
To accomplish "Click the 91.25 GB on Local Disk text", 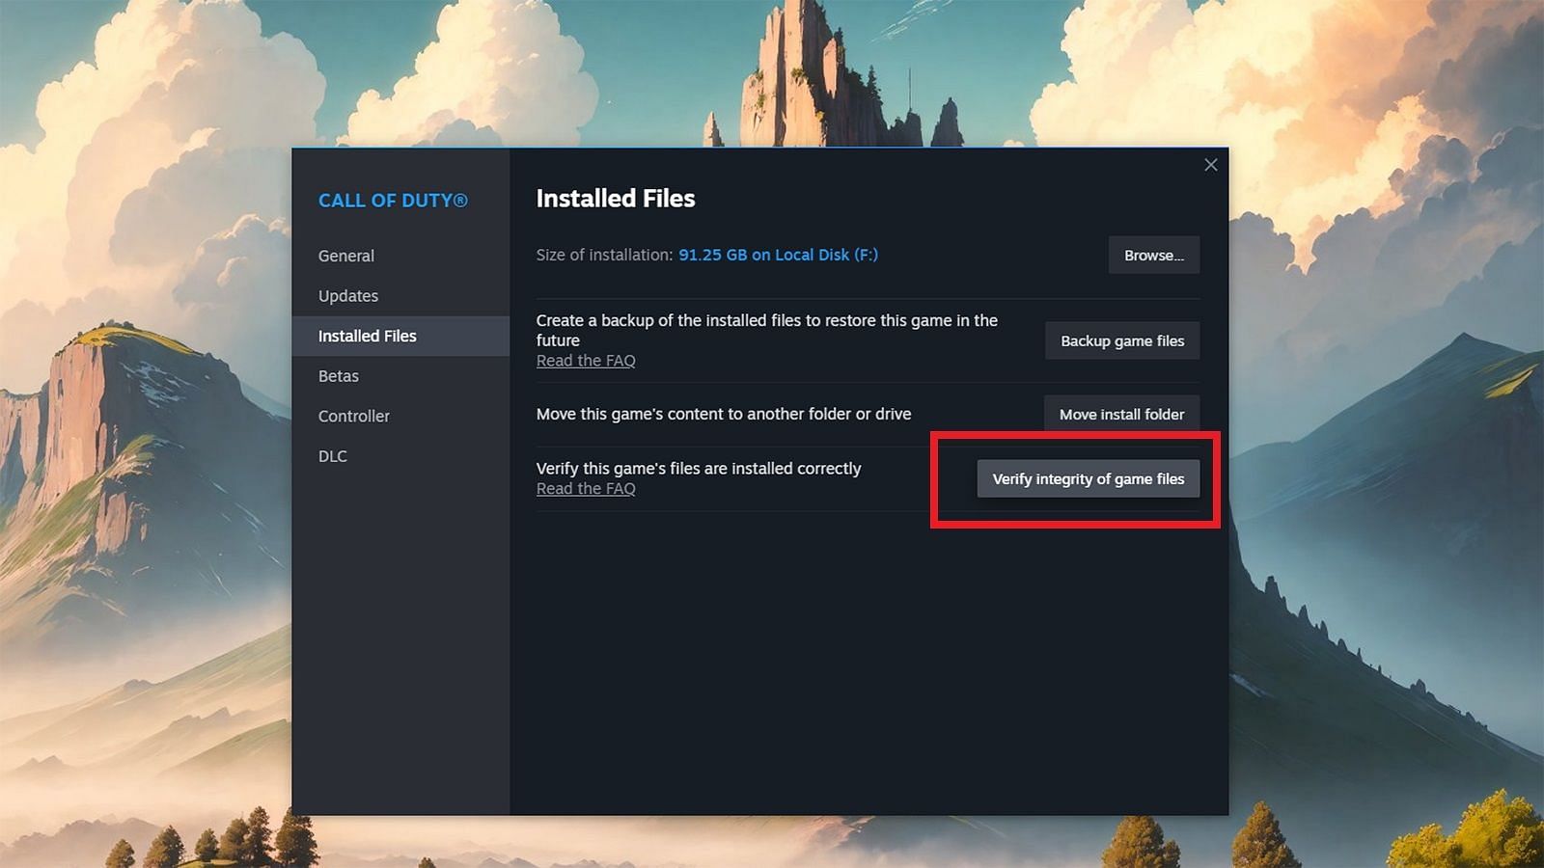I will coord(778,255).
